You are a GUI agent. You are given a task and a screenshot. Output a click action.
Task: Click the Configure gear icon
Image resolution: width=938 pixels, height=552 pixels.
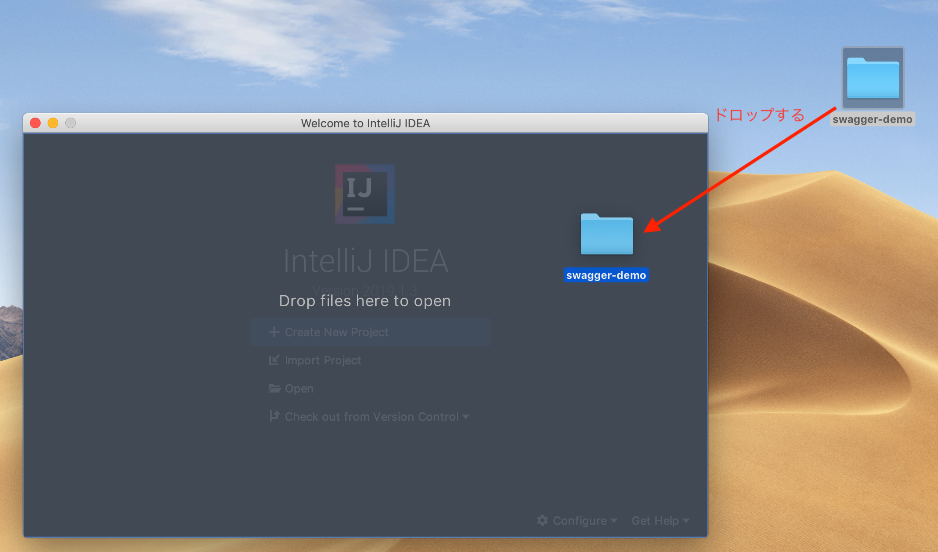coord(542,520)
